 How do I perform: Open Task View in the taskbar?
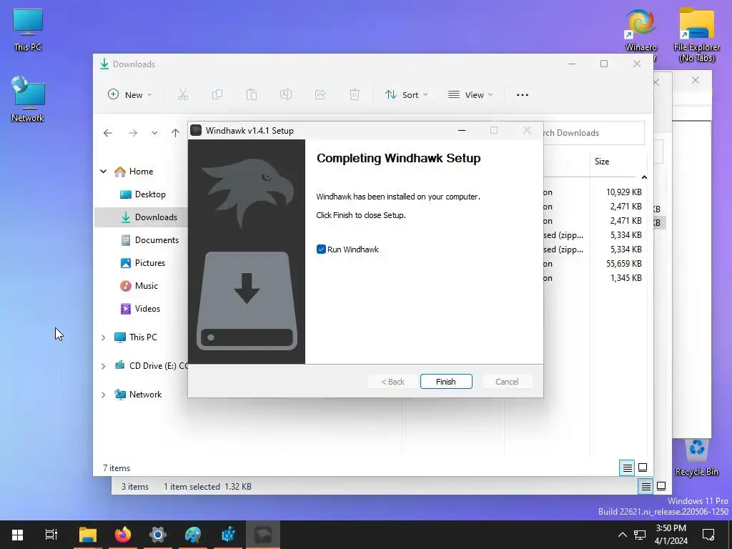point(51,535)
